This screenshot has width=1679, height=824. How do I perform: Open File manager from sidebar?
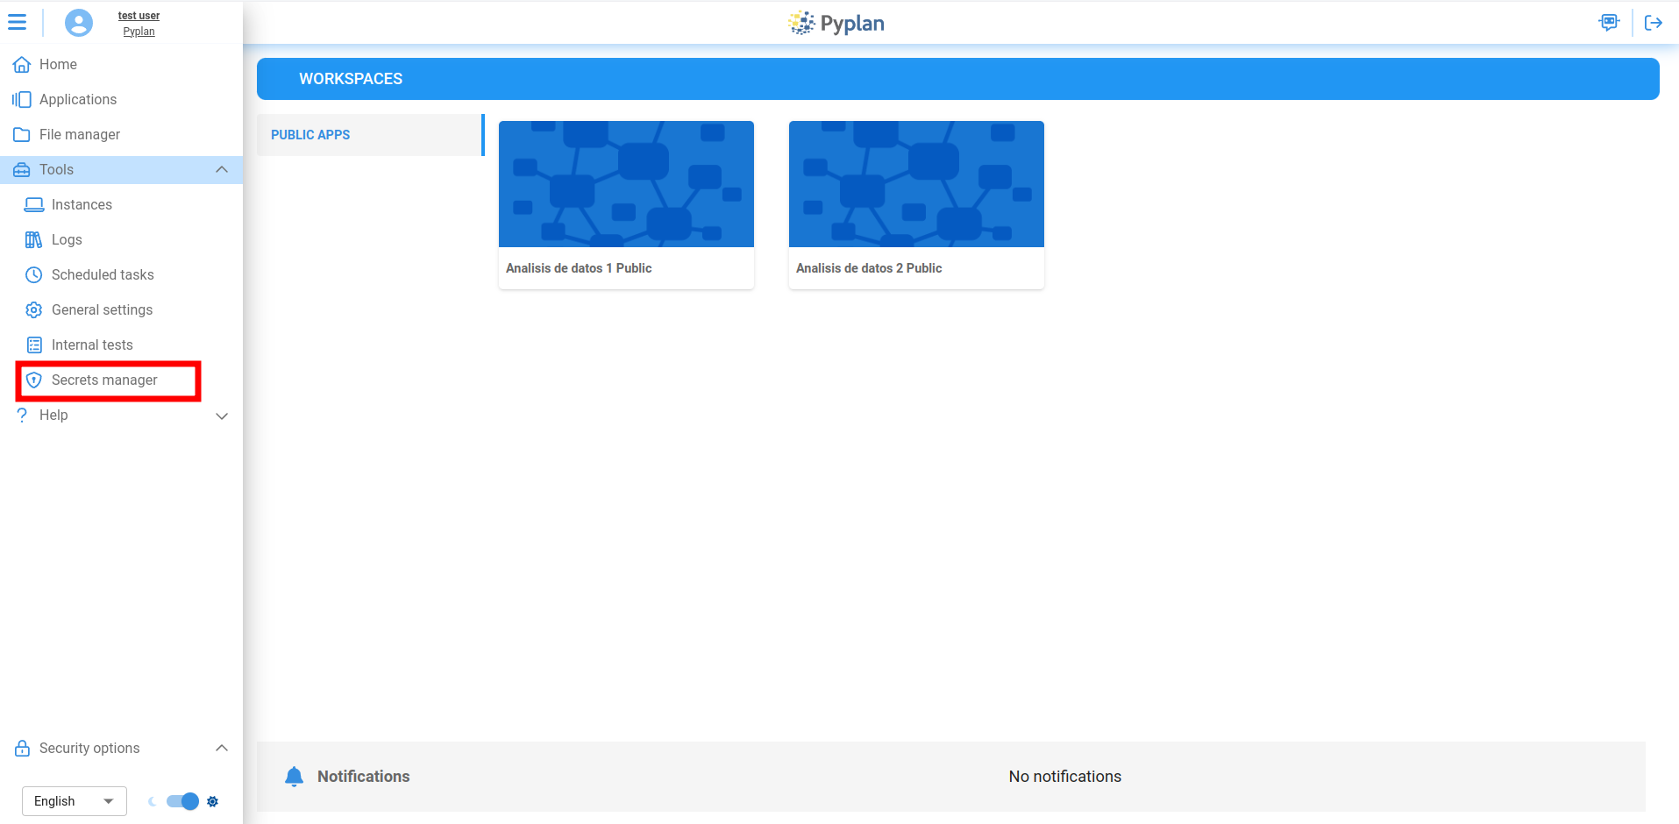coord(79,135)
